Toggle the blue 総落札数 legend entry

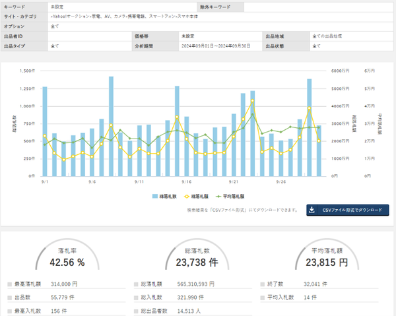[x=164, y=197]
